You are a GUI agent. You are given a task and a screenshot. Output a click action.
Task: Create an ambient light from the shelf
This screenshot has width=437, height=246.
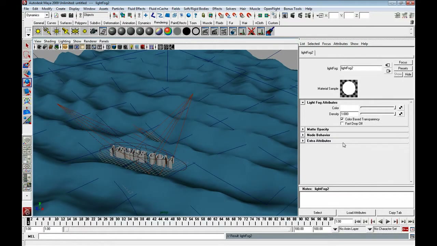38,31
